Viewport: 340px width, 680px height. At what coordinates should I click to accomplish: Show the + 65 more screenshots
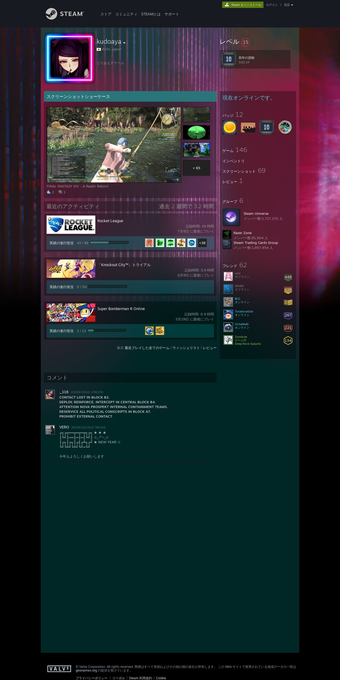pyautogui.click(x=196, y=168)
